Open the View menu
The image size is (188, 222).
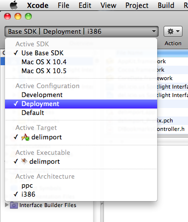pyautogui.click(x=108, y=5)
